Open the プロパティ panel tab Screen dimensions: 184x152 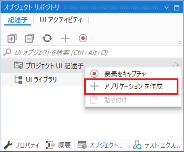click(21, 145)
